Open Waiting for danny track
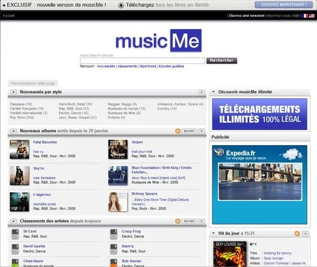This screenshot has width=317, height=267. pos(278,253)
